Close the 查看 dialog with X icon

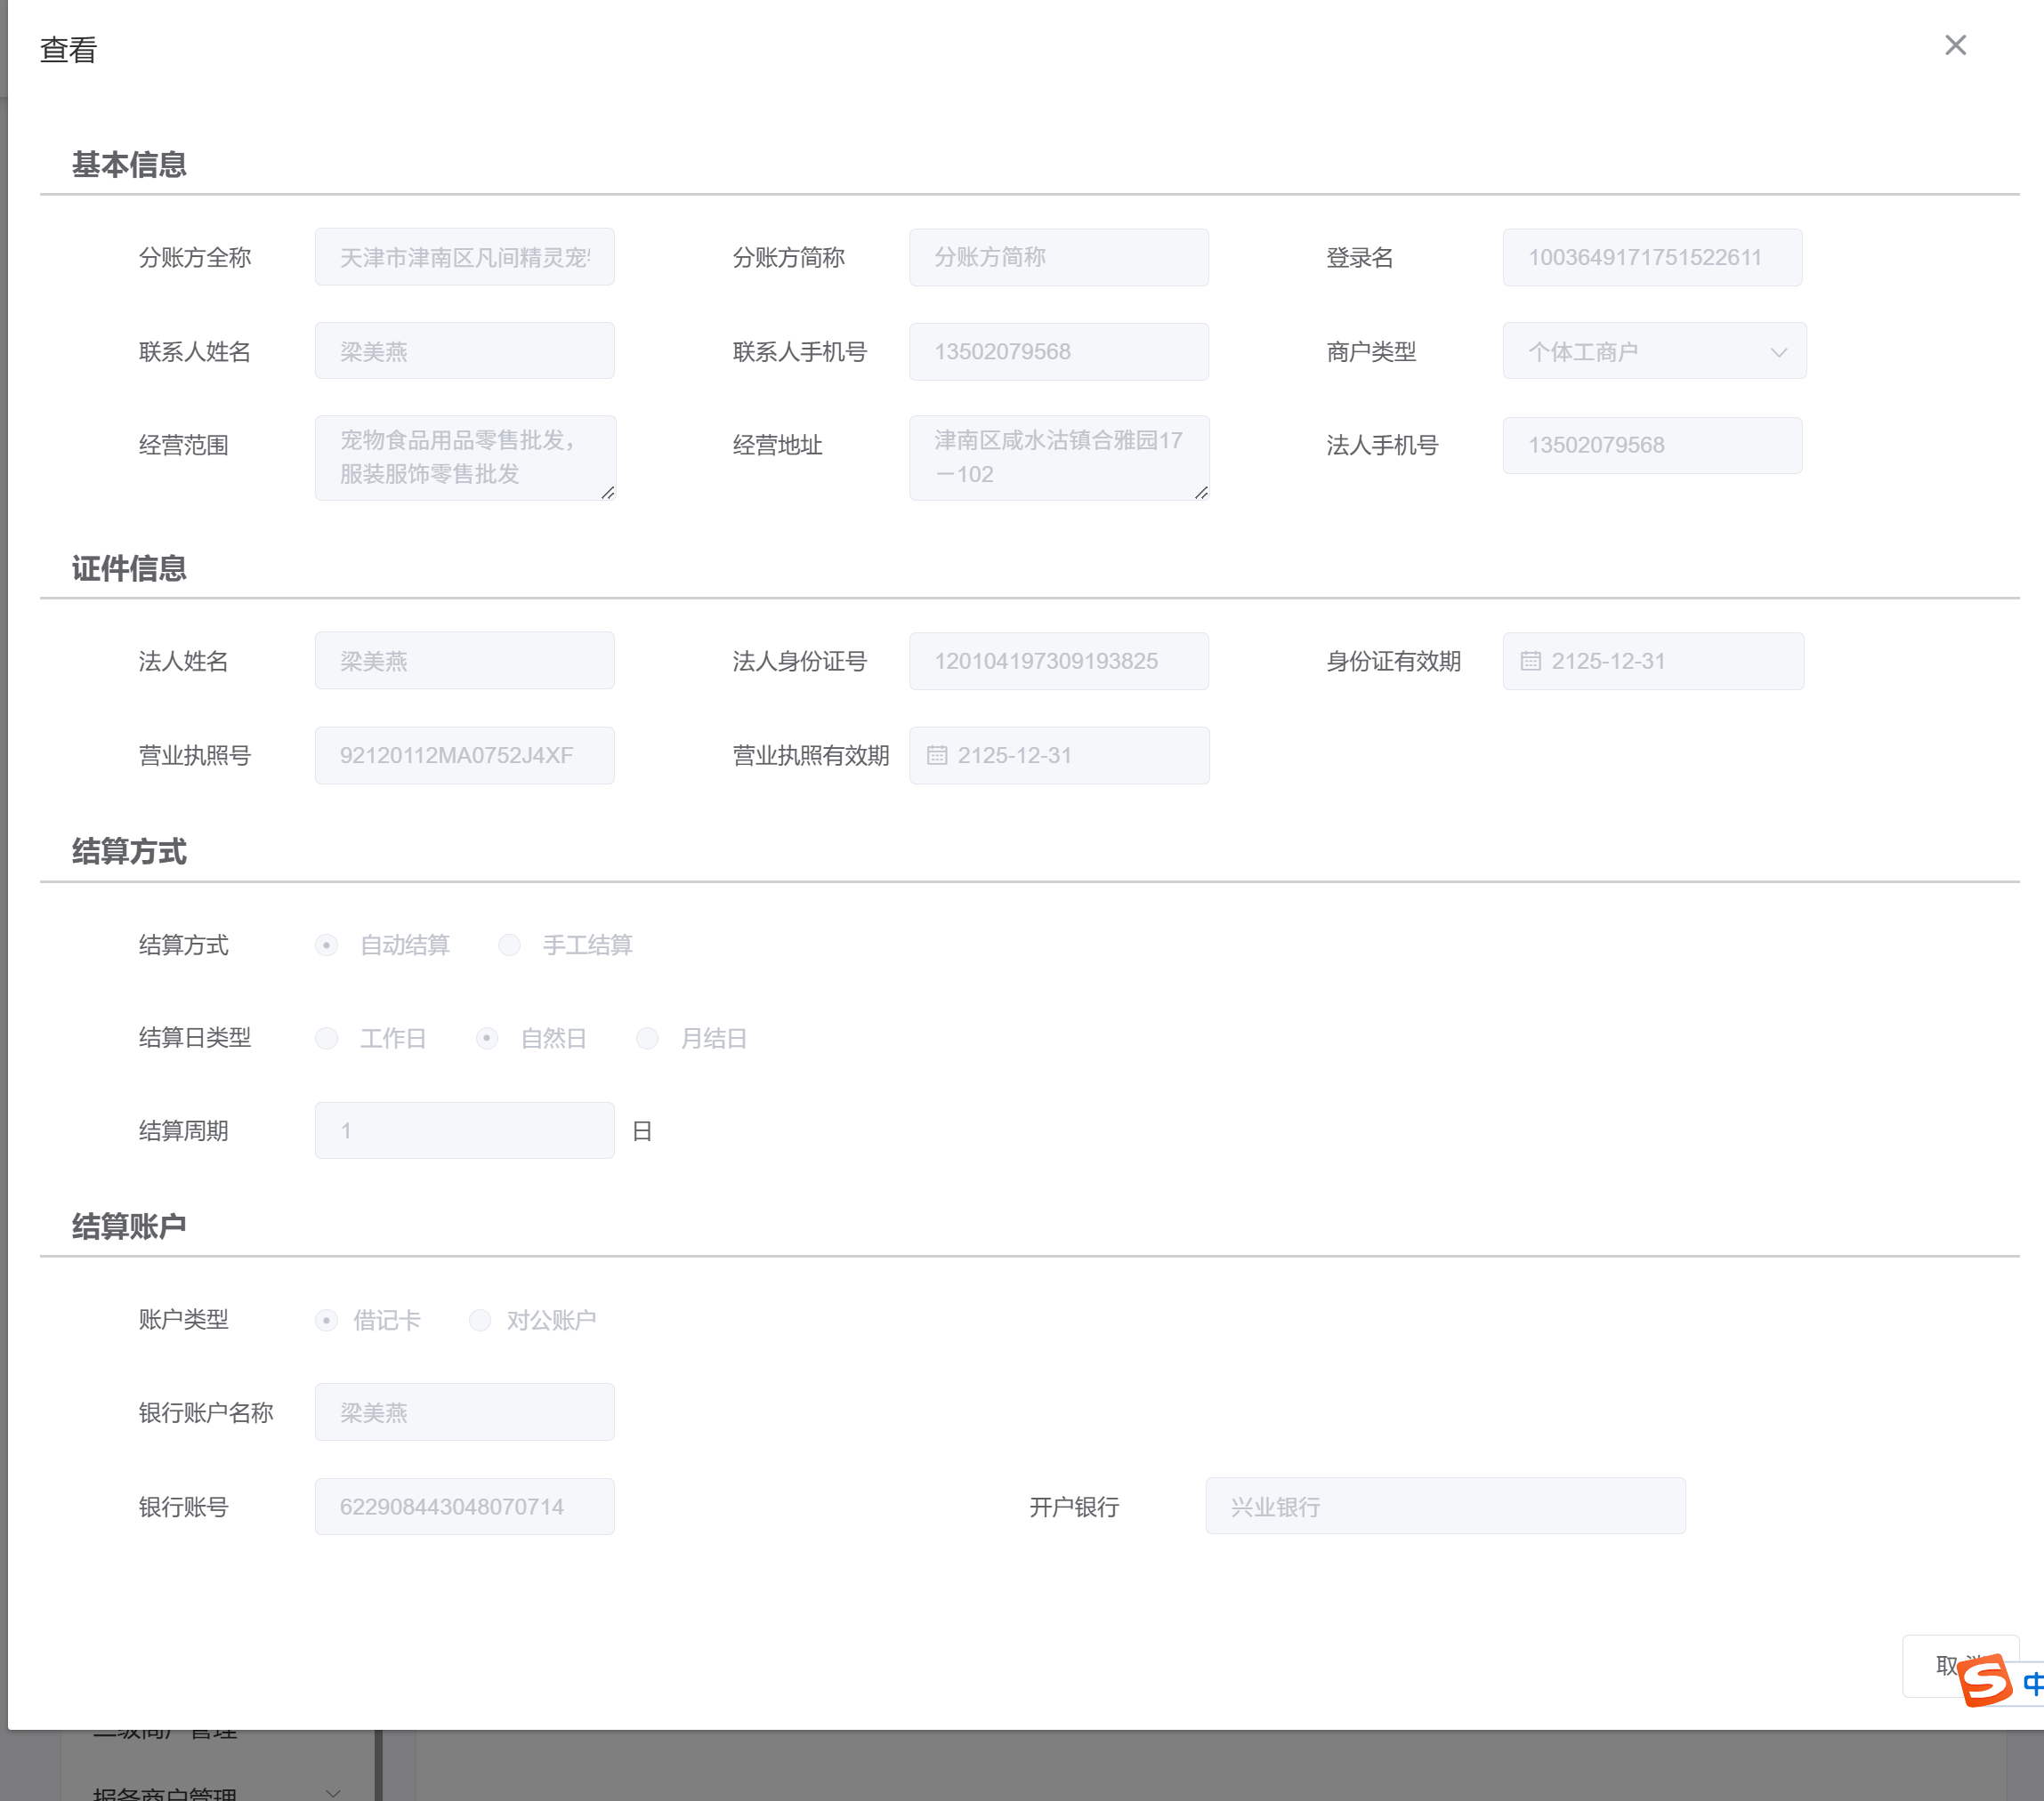tap(1955, 45)
